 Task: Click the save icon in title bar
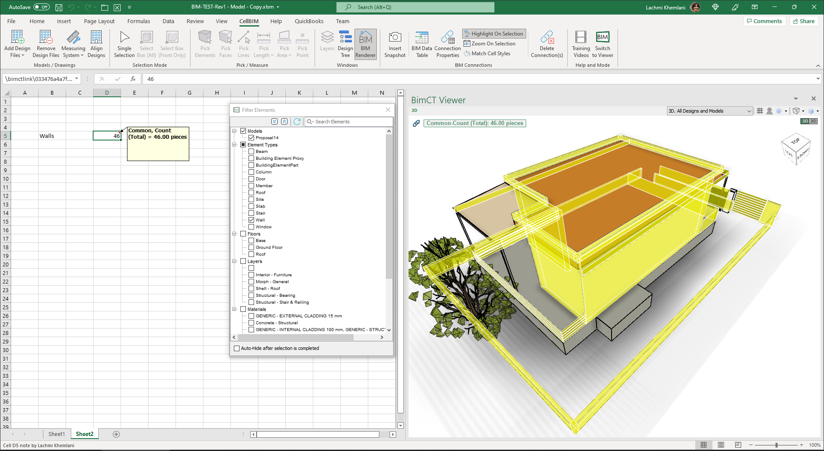pyautogui.click(x=59, y=7)
